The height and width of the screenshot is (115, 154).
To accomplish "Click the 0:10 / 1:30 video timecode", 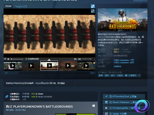I will (x=87, y=59).
